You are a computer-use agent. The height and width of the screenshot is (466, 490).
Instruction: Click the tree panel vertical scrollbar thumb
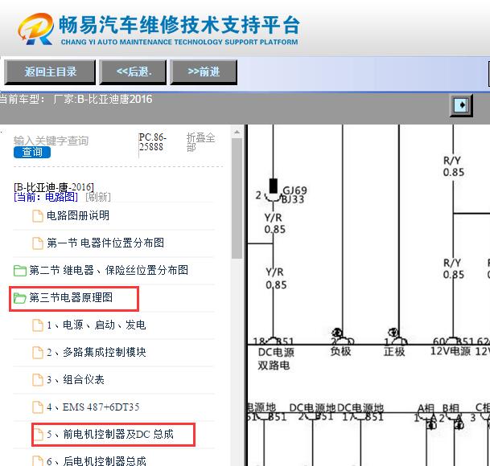tap(237, 198)
